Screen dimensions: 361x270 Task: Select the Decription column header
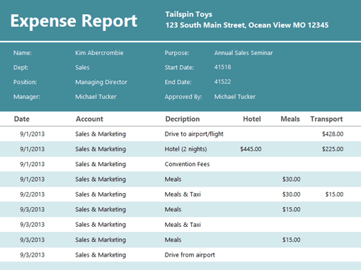pos(183,119)
